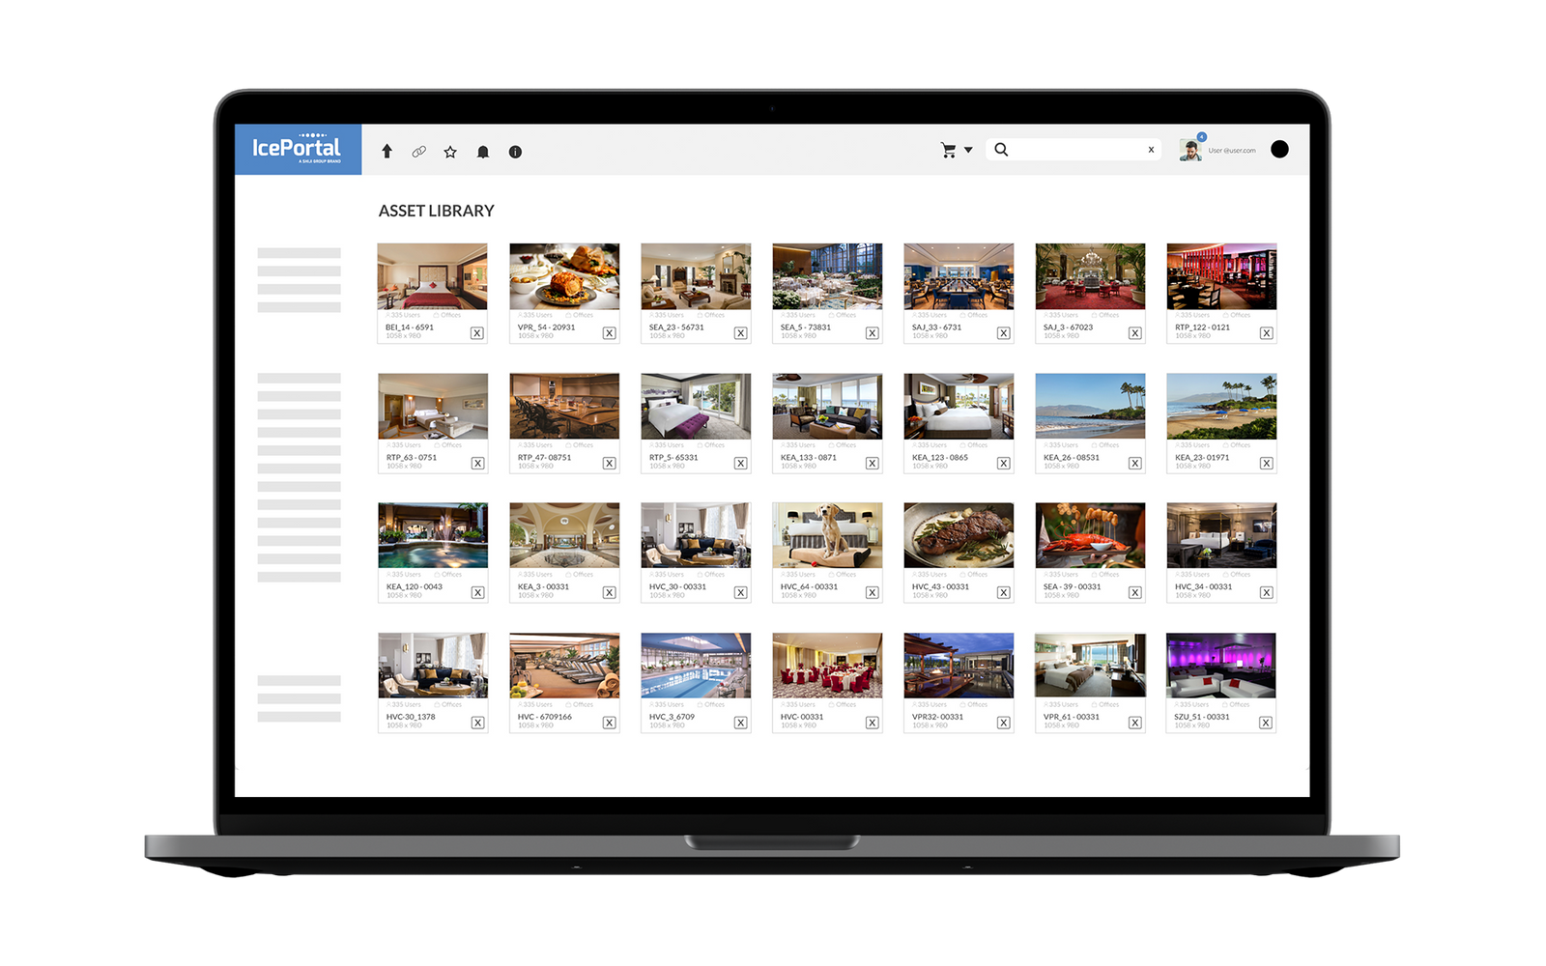Click the notification badge on the profile avatar
Screen dimensions: 1546x966
(1201, 136)
